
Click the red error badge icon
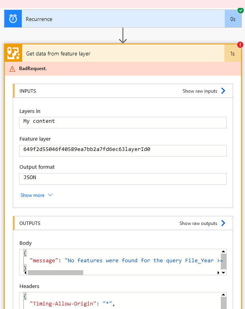[x=240, y=45]
